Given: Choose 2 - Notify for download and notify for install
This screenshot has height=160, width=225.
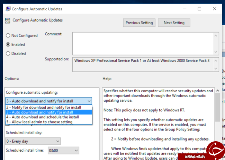Looking at the screenshot, I should (49, 107).
